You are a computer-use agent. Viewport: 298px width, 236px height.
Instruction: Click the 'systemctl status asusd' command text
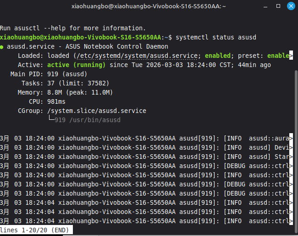216,37
